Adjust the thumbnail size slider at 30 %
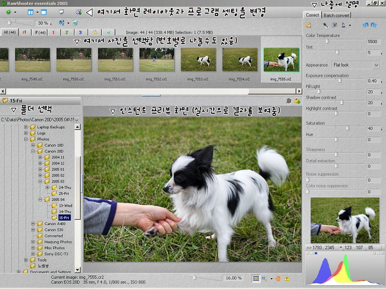 [9, 23]
